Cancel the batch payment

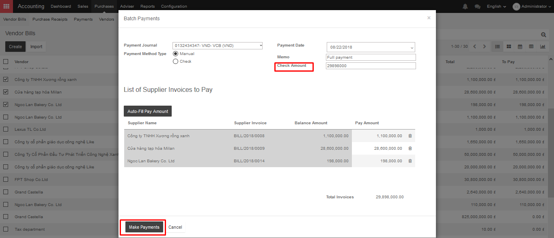click(175, 227)
